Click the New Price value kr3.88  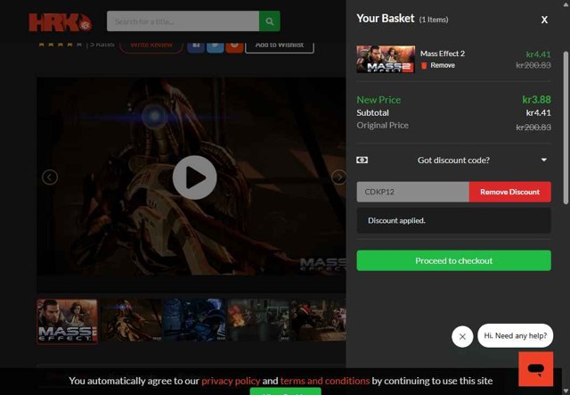pos(536,99)
